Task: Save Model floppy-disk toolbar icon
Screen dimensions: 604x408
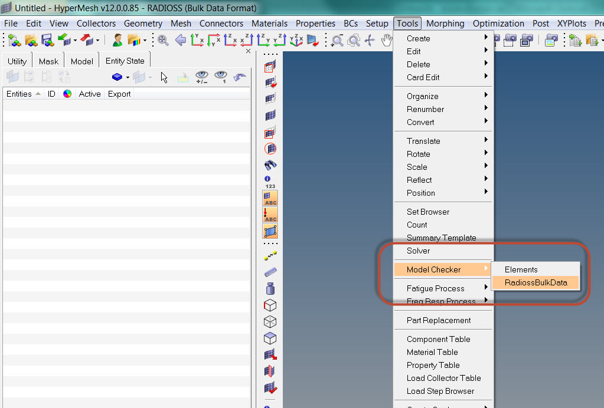Action: tap(47, 40)
